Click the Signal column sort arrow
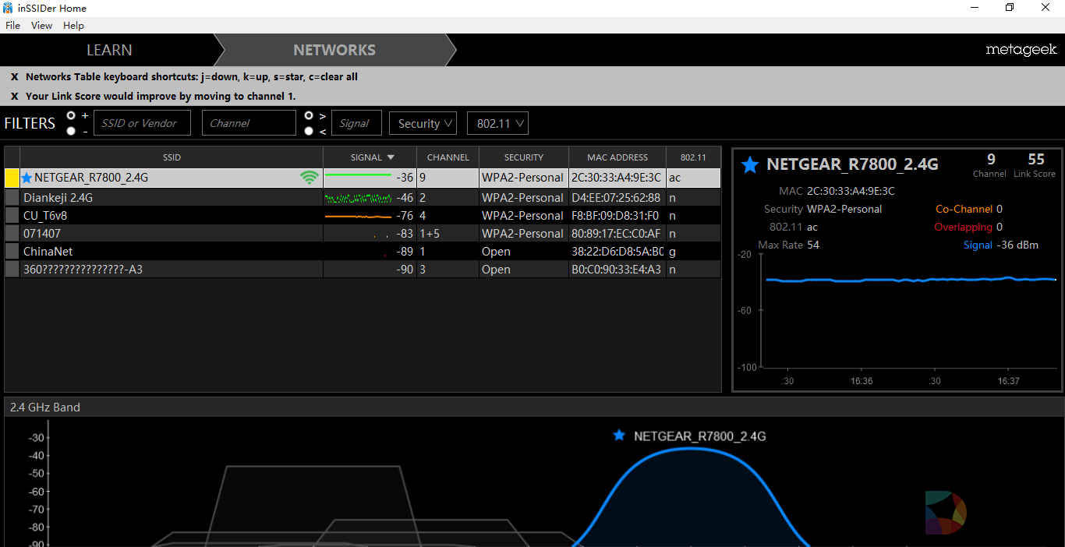1065x547 pixels. pyautogui.click(x=391, y=157)
